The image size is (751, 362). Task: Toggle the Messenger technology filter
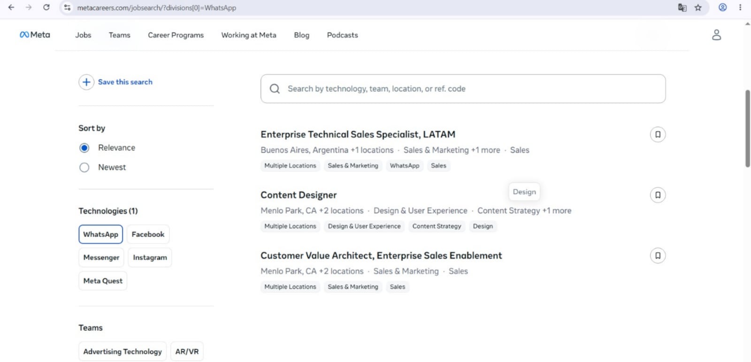click(x=101, y=257)
